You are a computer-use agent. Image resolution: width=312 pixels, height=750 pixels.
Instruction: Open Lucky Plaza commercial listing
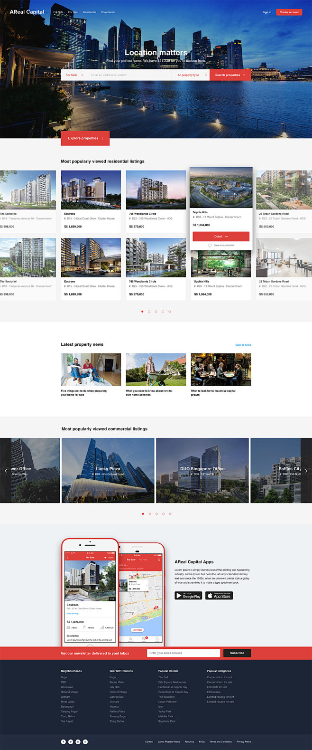[x=108, y=470]
